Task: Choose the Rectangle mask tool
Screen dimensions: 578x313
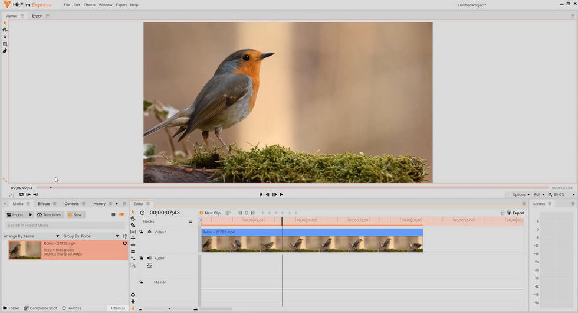Action: 5,44
